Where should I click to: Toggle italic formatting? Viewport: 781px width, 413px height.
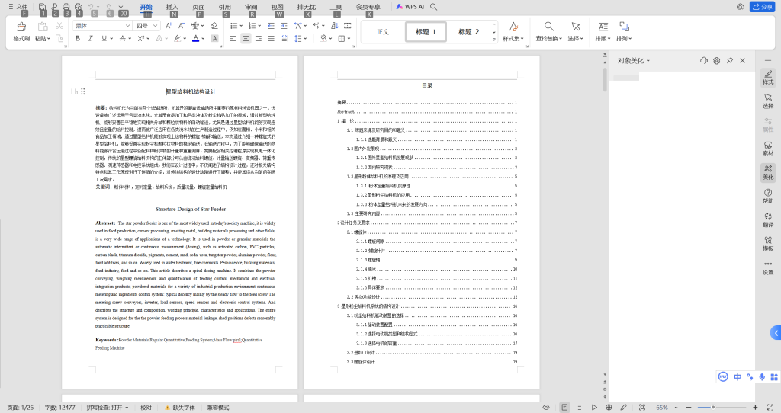[90, 38]
